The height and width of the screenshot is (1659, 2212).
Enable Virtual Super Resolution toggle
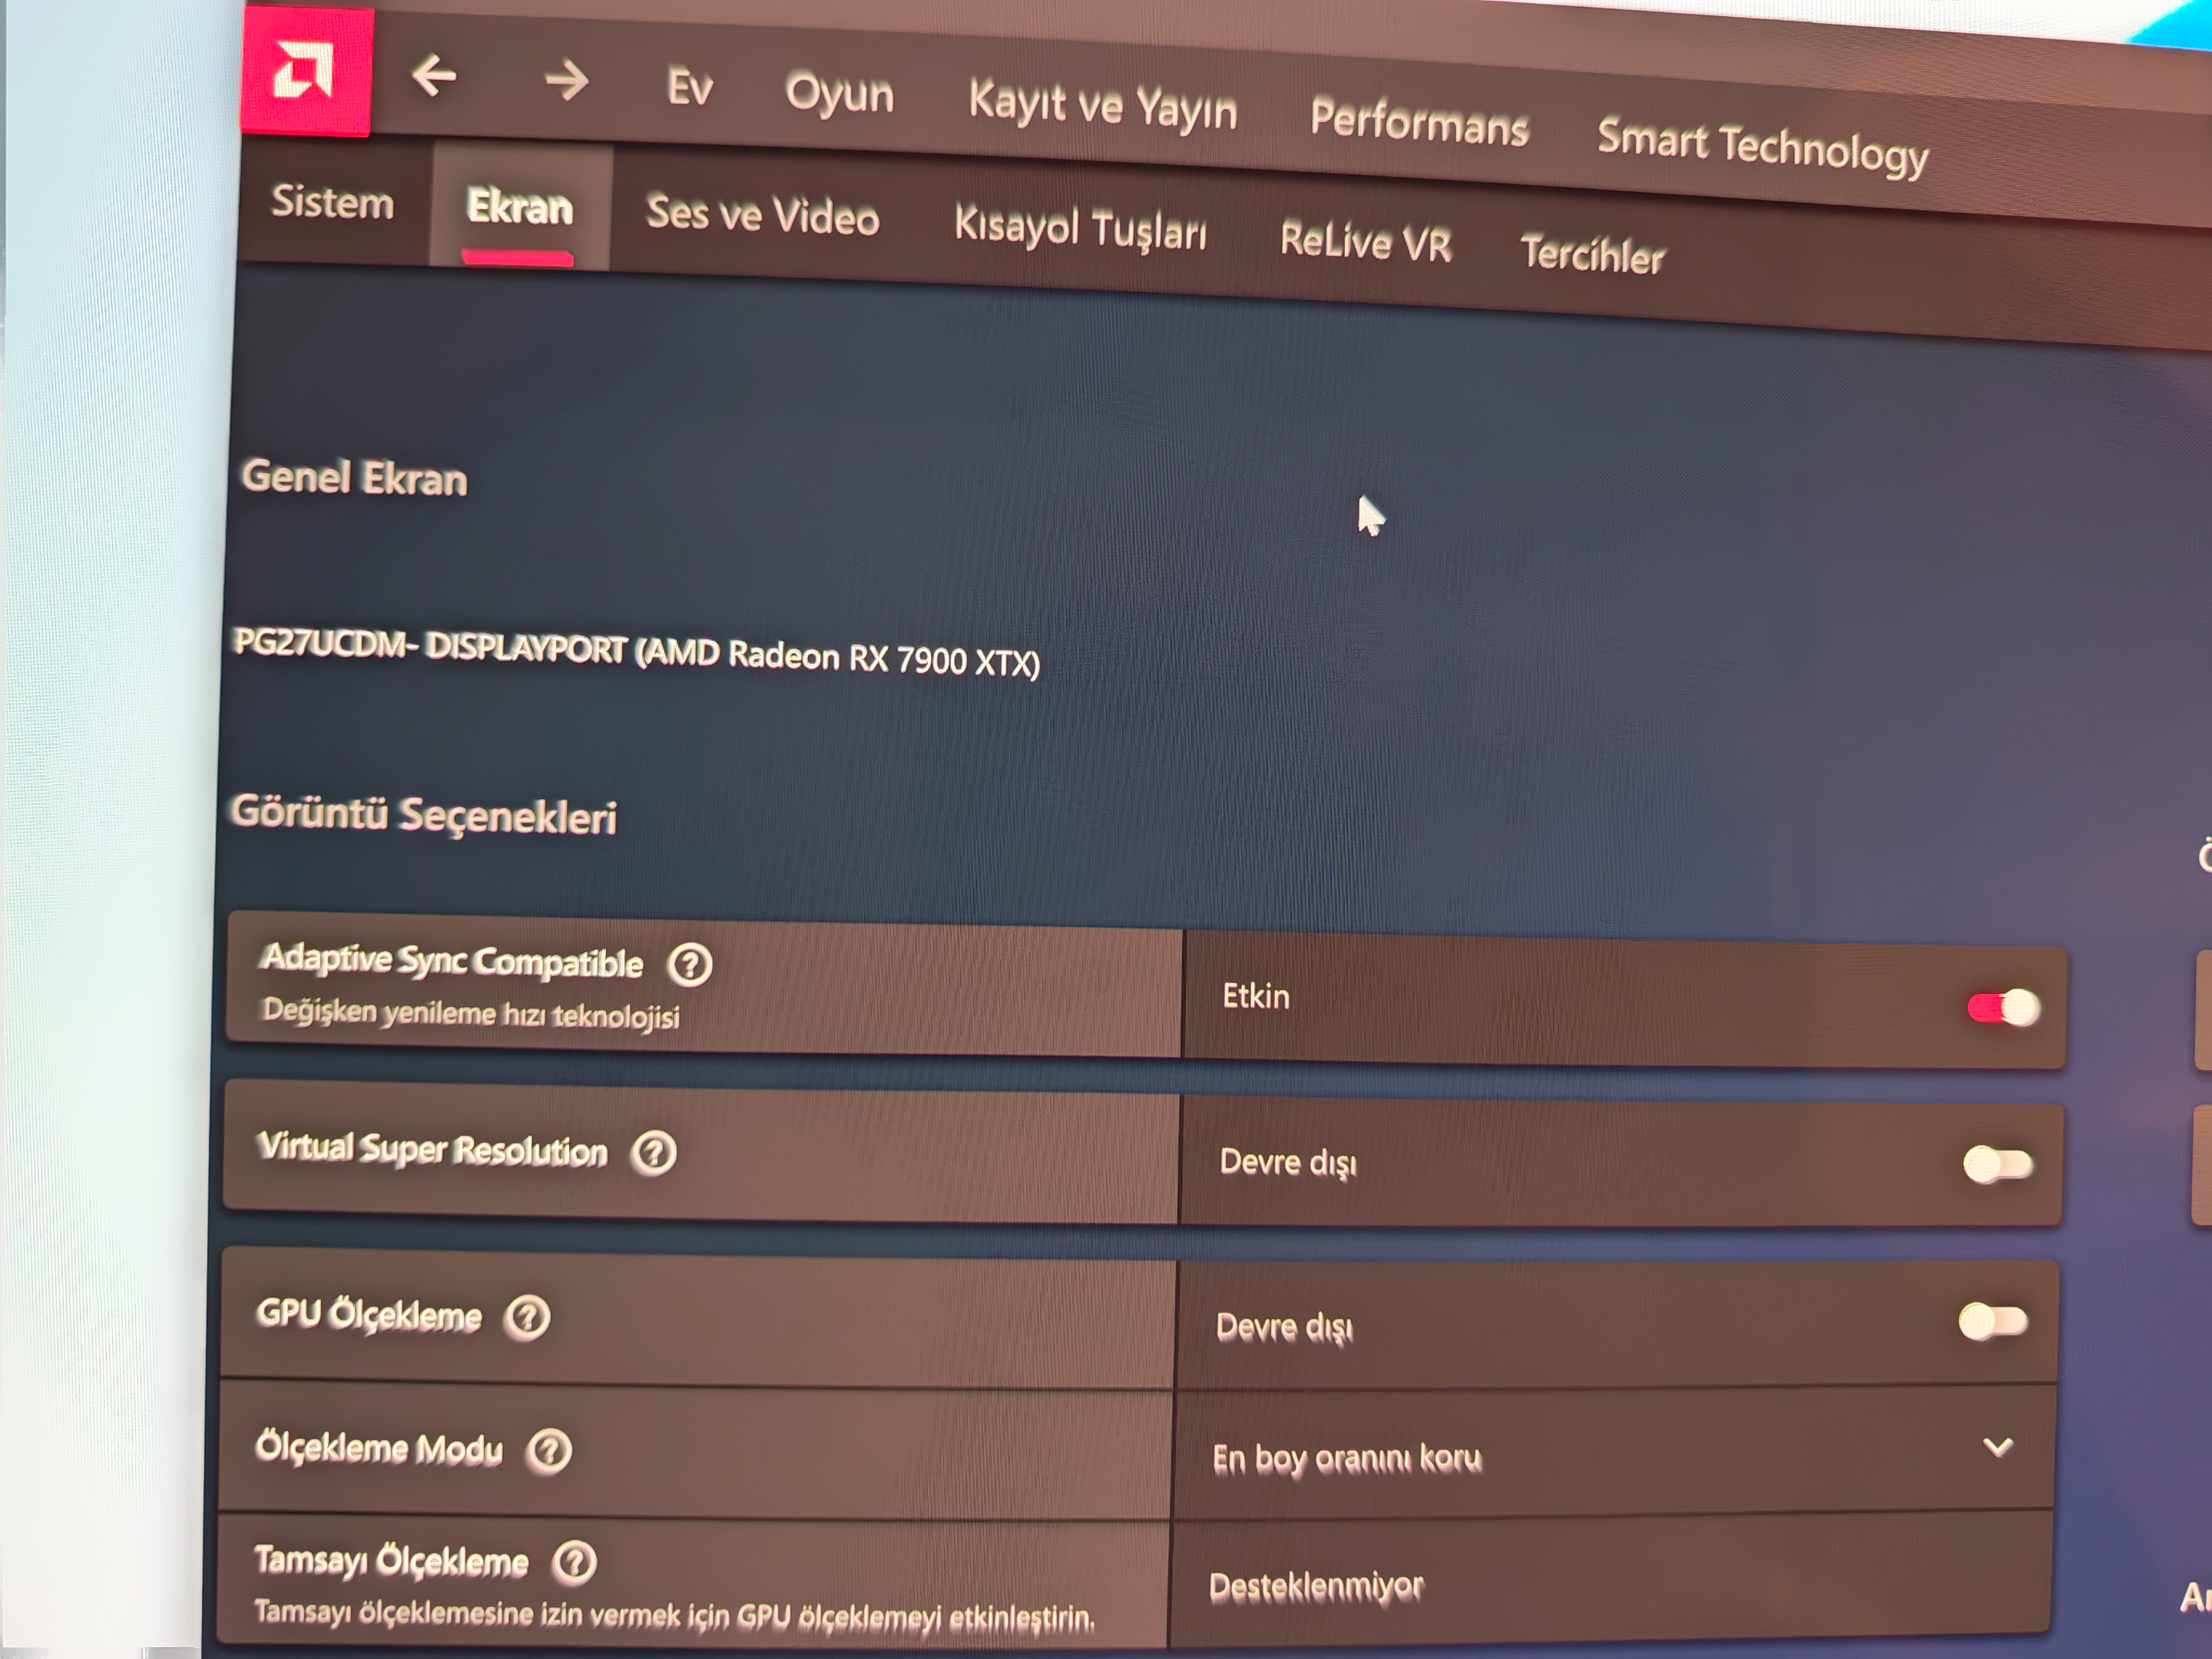point(1998,1164)
